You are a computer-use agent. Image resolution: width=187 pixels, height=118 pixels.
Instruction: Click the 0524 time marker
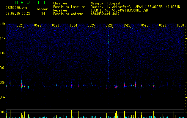point(73,25)
